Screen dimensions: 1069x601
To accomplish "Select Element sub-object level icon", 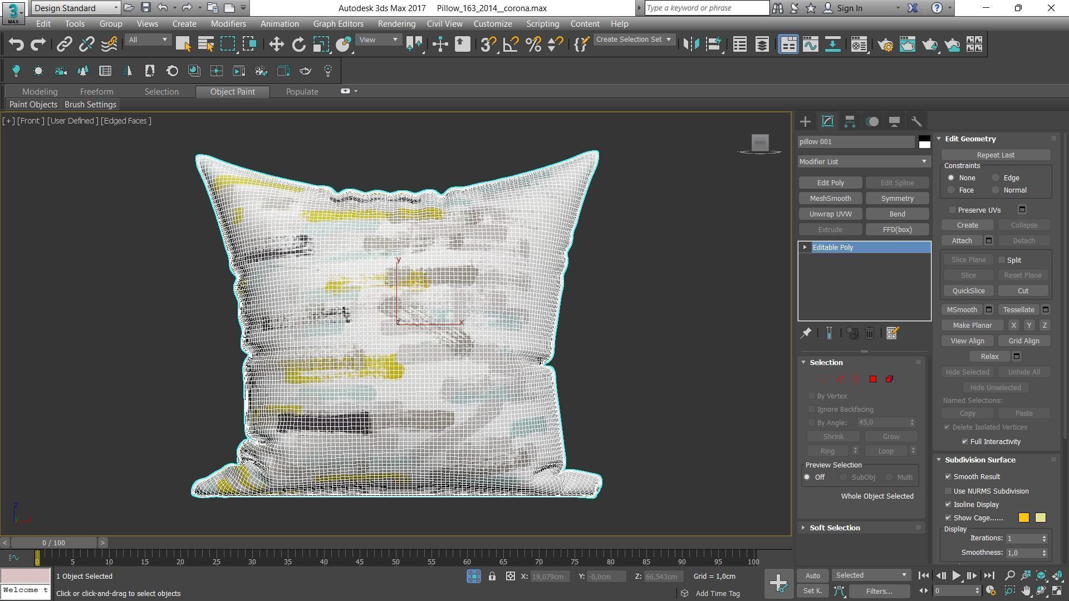I will pos(889,379).
